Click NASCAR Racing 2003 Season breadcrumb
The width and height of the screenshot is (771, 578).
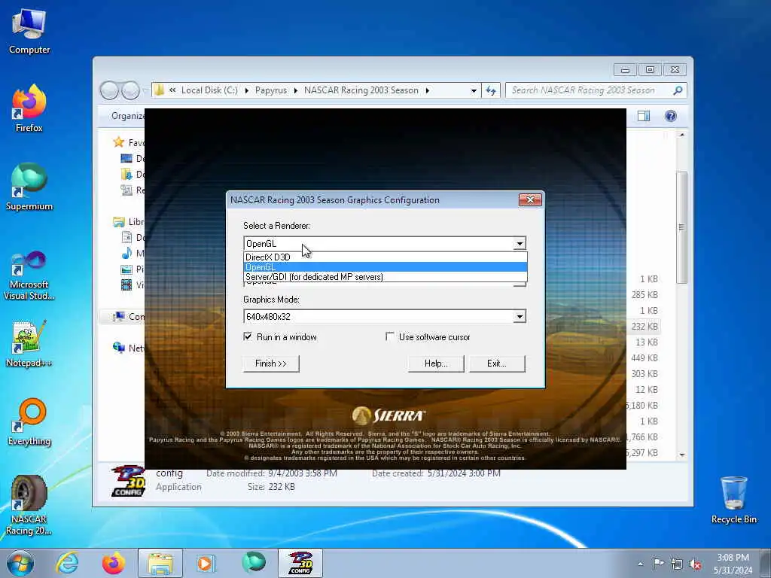point(361,90)
